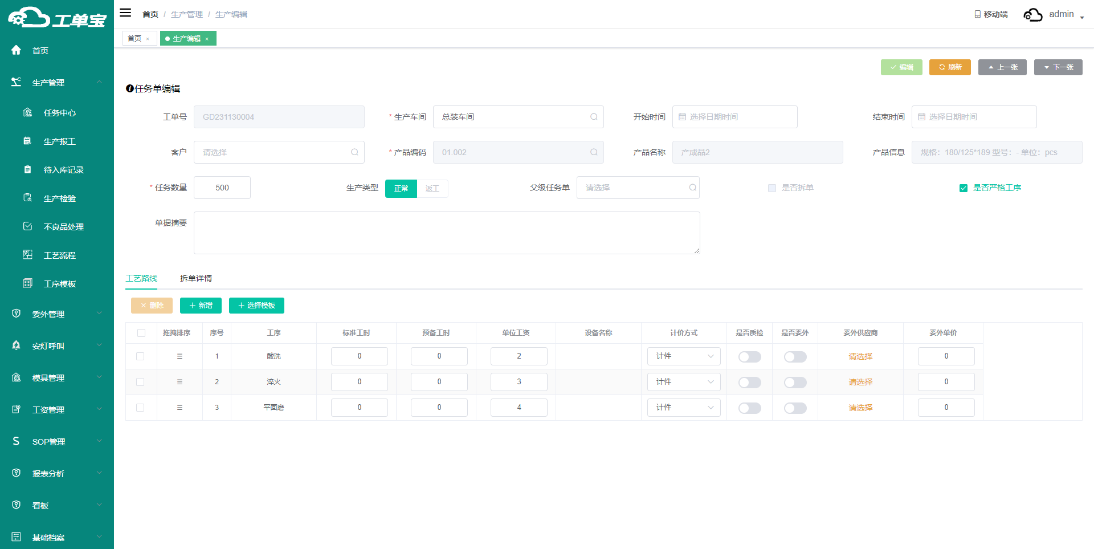Click the 单据摘要 text area
Image resolution: width=1094 pixels, height=549 pixels.
point(447,233)
